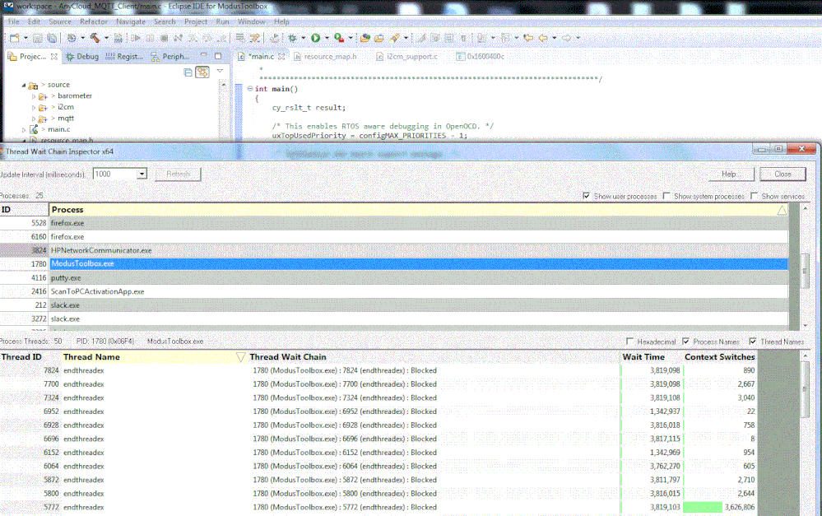The width and height of the screenshot is (822, 516).
Task: Select the putty.exe process row
Action: pos(394,278)
